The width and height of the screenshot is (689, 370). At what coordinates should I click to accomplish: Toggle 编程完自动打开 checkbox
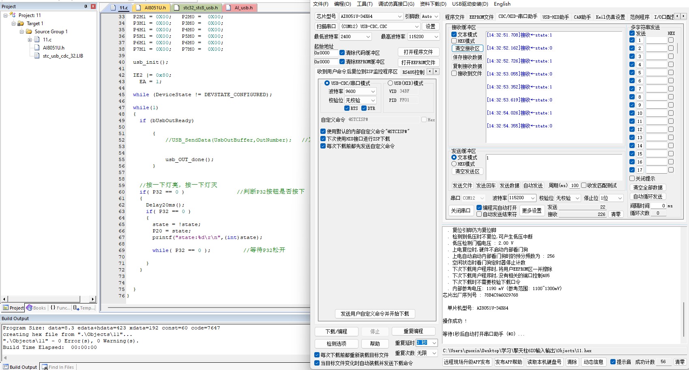coord(479,208)
